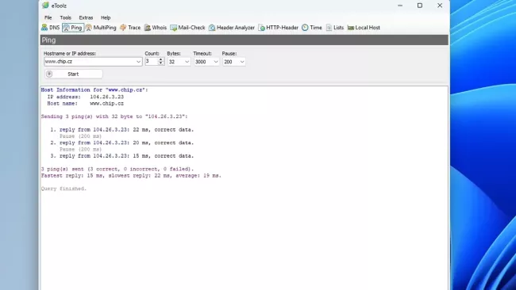Open the Time tool
Screen dimensions: 516x290
pyautogui.click(x=312, y=28)
